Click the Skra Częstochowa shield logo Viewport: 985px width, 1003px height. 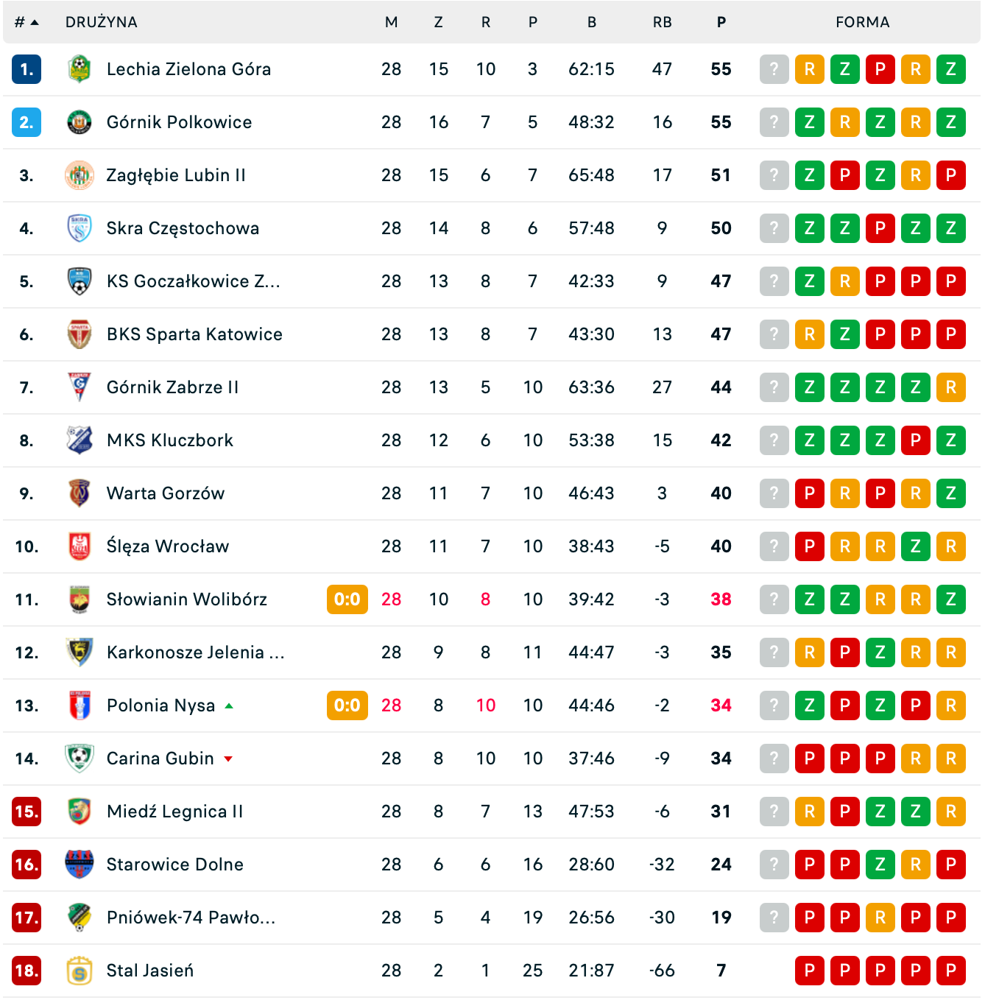tap(80, 228)
